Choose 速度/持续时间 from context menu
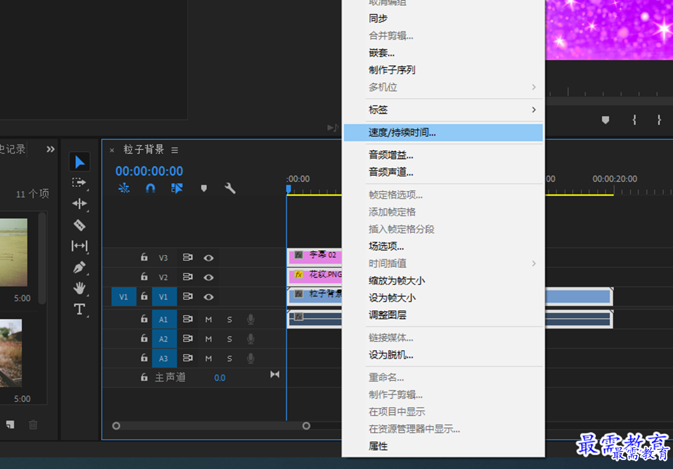 (443, 132)
